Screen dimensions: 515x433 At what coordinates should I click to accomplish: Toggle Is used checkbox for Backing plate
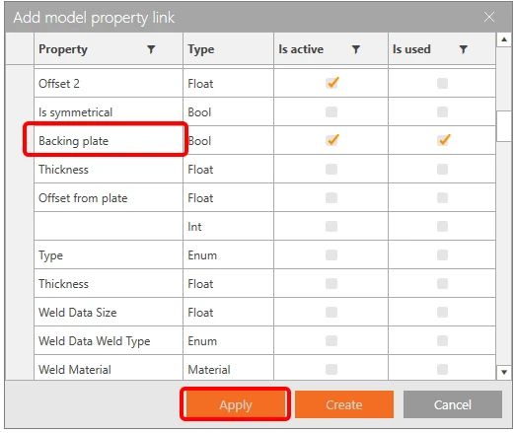(x=443, y=140)
